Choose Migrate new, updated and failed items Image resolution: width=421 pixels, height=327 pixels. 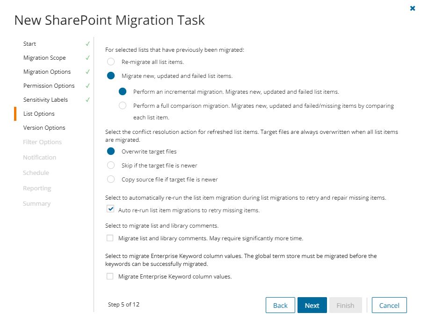[111, 76]
